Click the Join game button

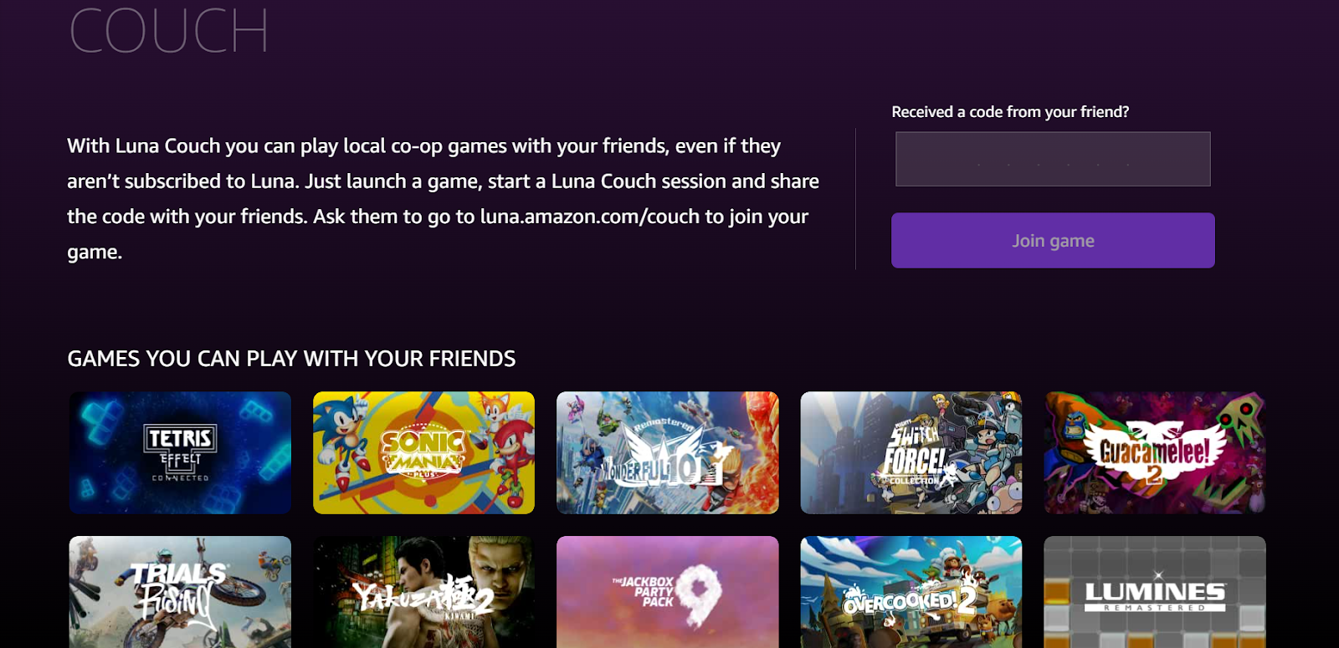1053,241
